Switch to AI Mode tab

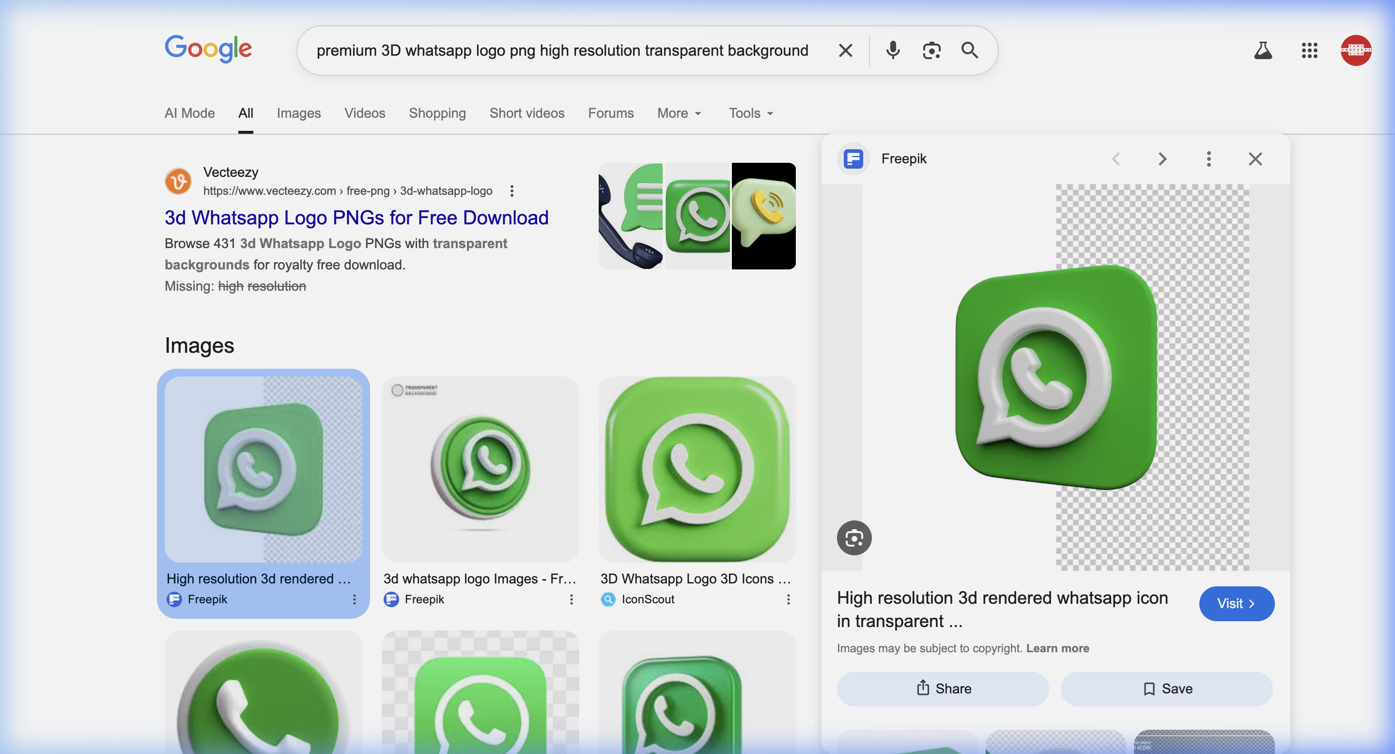[189, 113]
